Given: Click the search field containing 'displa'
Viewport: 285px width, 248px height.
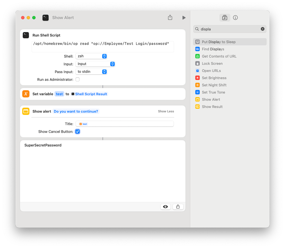Looking at the screenshot, I should tap(230, 29).
